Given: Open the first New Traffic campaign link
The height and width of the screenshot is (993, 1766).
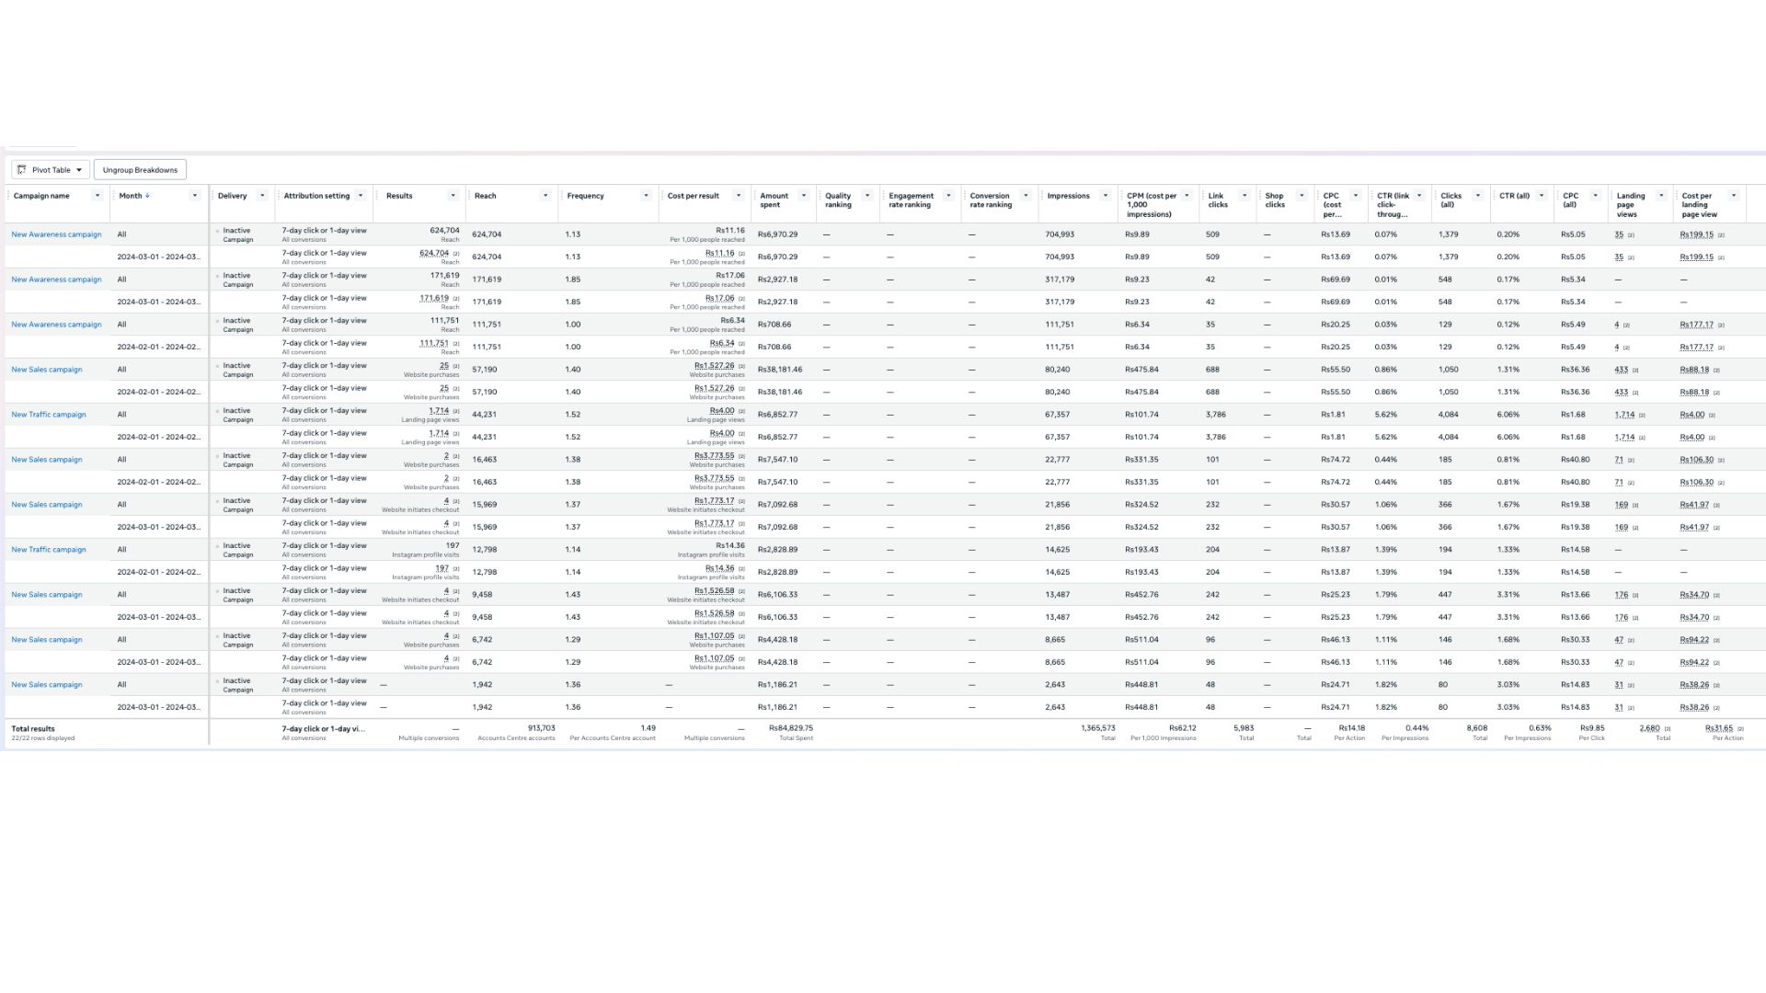Looking at the screenshot, I should click(49, 415).
